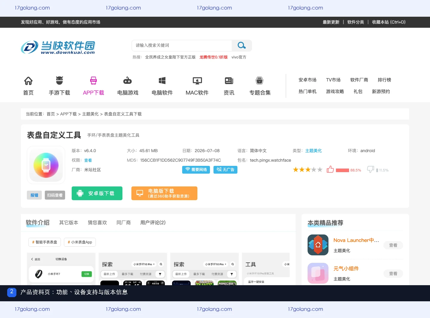Open TV市场 link
Image resolution: width=430 pixels, height=318 pixels.
click(x=333, y=80)
